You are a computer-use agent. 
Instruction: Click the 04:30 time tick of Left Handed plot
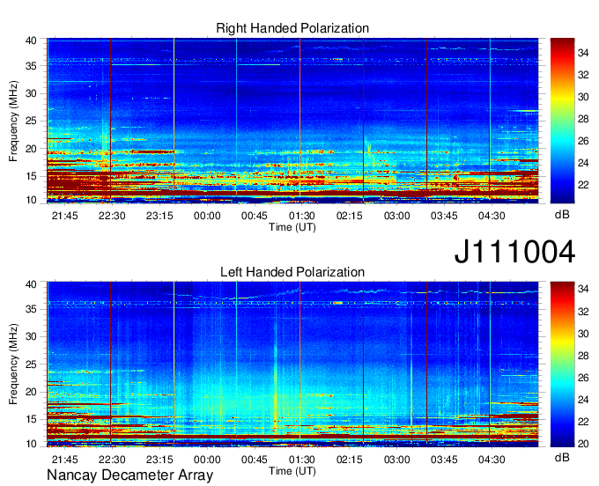point(492,460)
